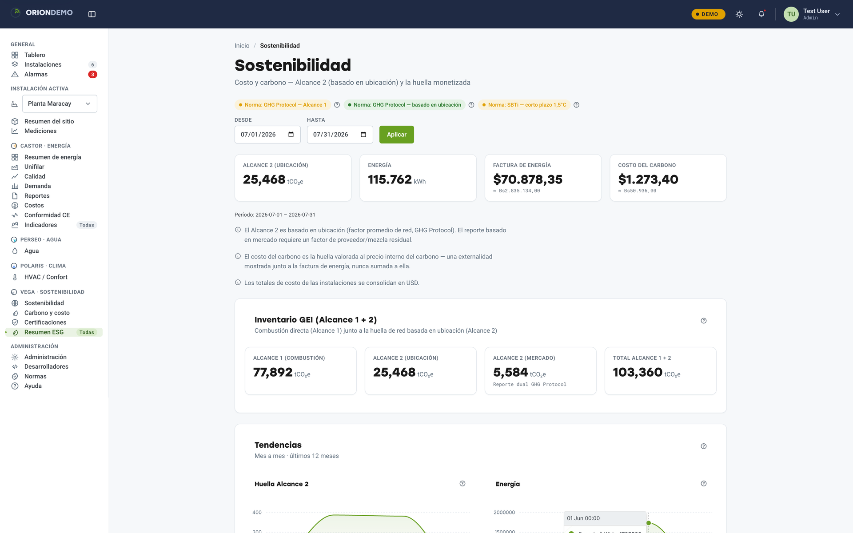853x533 pixels.
Task: Click the GHG Protocol basado en ubicación chip
Action: click(x=404, y=105)
